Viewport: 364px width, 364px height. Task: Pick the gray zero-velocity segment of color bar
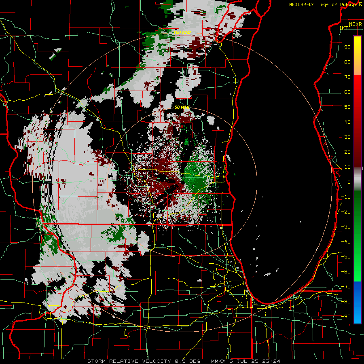(x=357, y=179)
